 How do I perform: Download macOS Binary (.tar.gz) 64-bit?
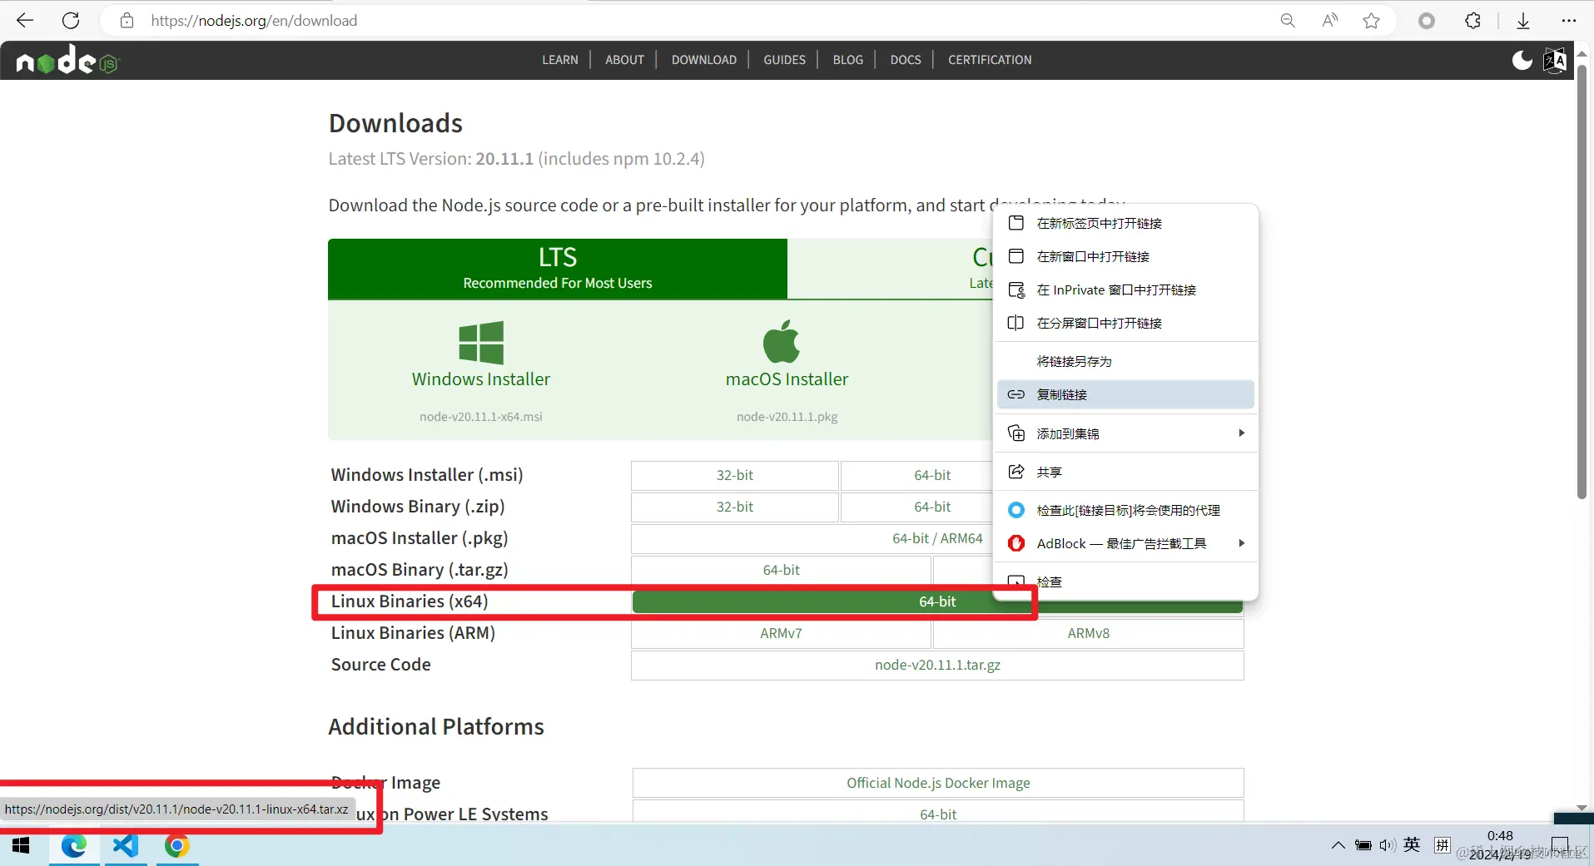point(781,570)
